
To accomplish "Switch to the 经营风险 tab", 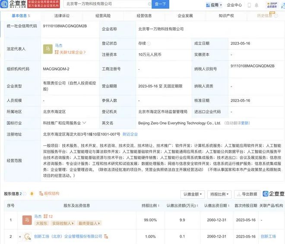I will coord(103,16).
